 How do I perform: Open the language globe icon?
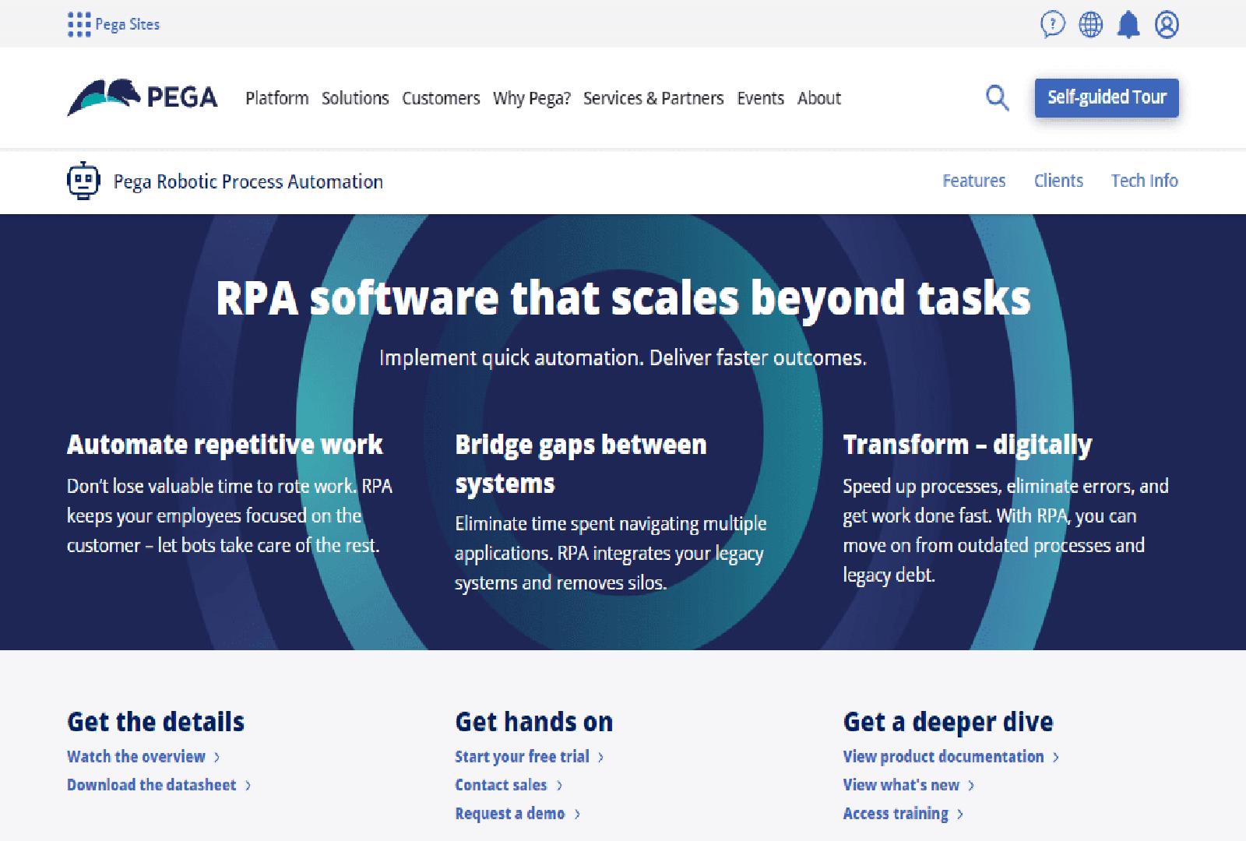[1090, 25]
